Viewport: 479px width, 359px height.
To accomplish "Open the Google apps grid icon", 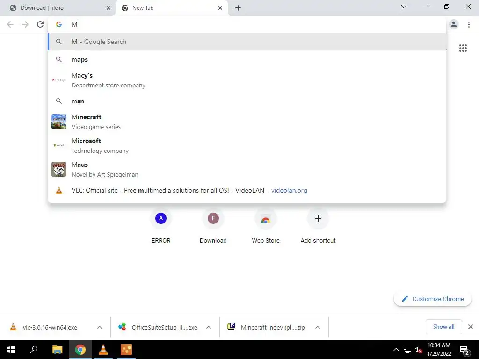I will [x=463, y=48].
